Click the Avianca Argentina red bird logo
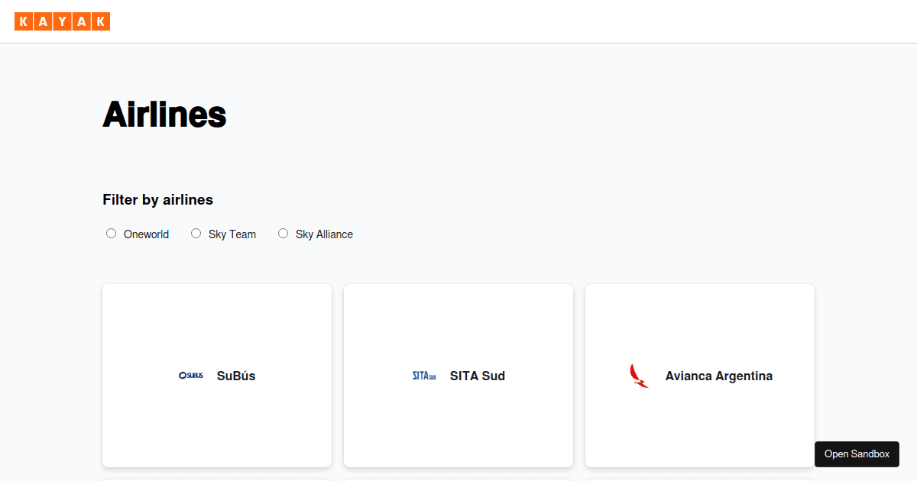This screenshot has width=917, height=481. (639, 376)
